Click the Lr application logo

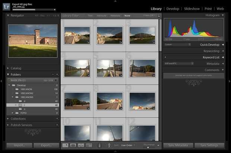[6, 7]
